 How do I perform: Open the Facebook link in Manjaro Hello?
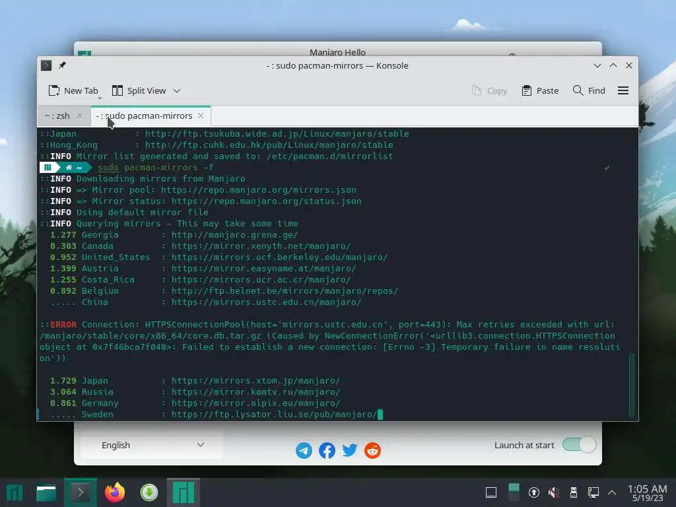[327, 450]
